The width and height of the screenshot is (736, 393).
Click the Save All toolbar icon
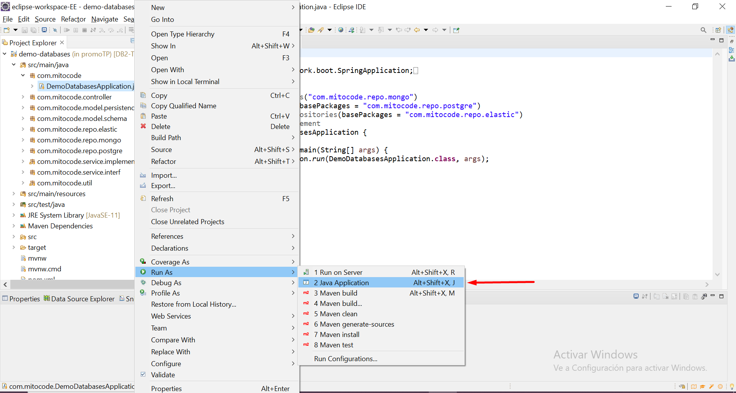34,30
